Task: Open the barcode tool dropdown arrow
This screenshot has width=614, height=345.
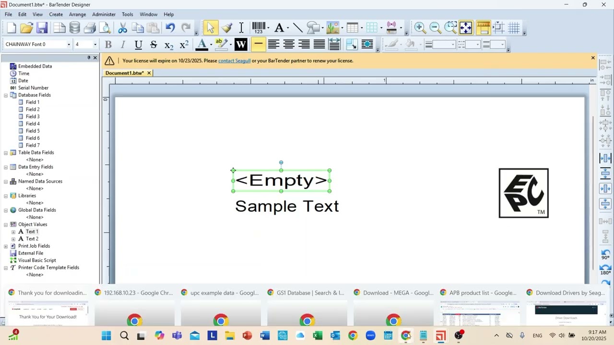Action: click(268, 28)
